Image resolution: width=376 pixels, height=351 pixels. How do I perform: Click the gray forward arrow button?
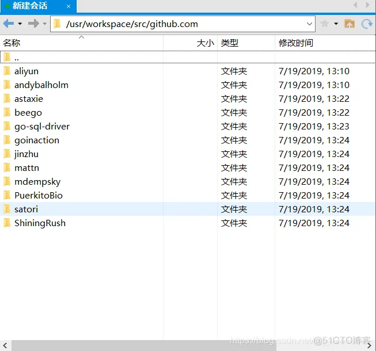(x=33, y=24)
